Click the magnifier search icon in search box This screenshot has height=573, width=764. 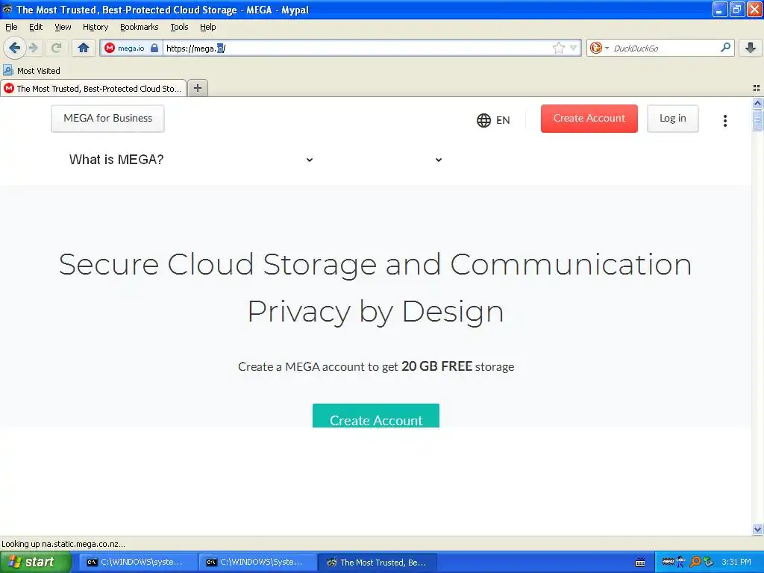tap(725, 47)
